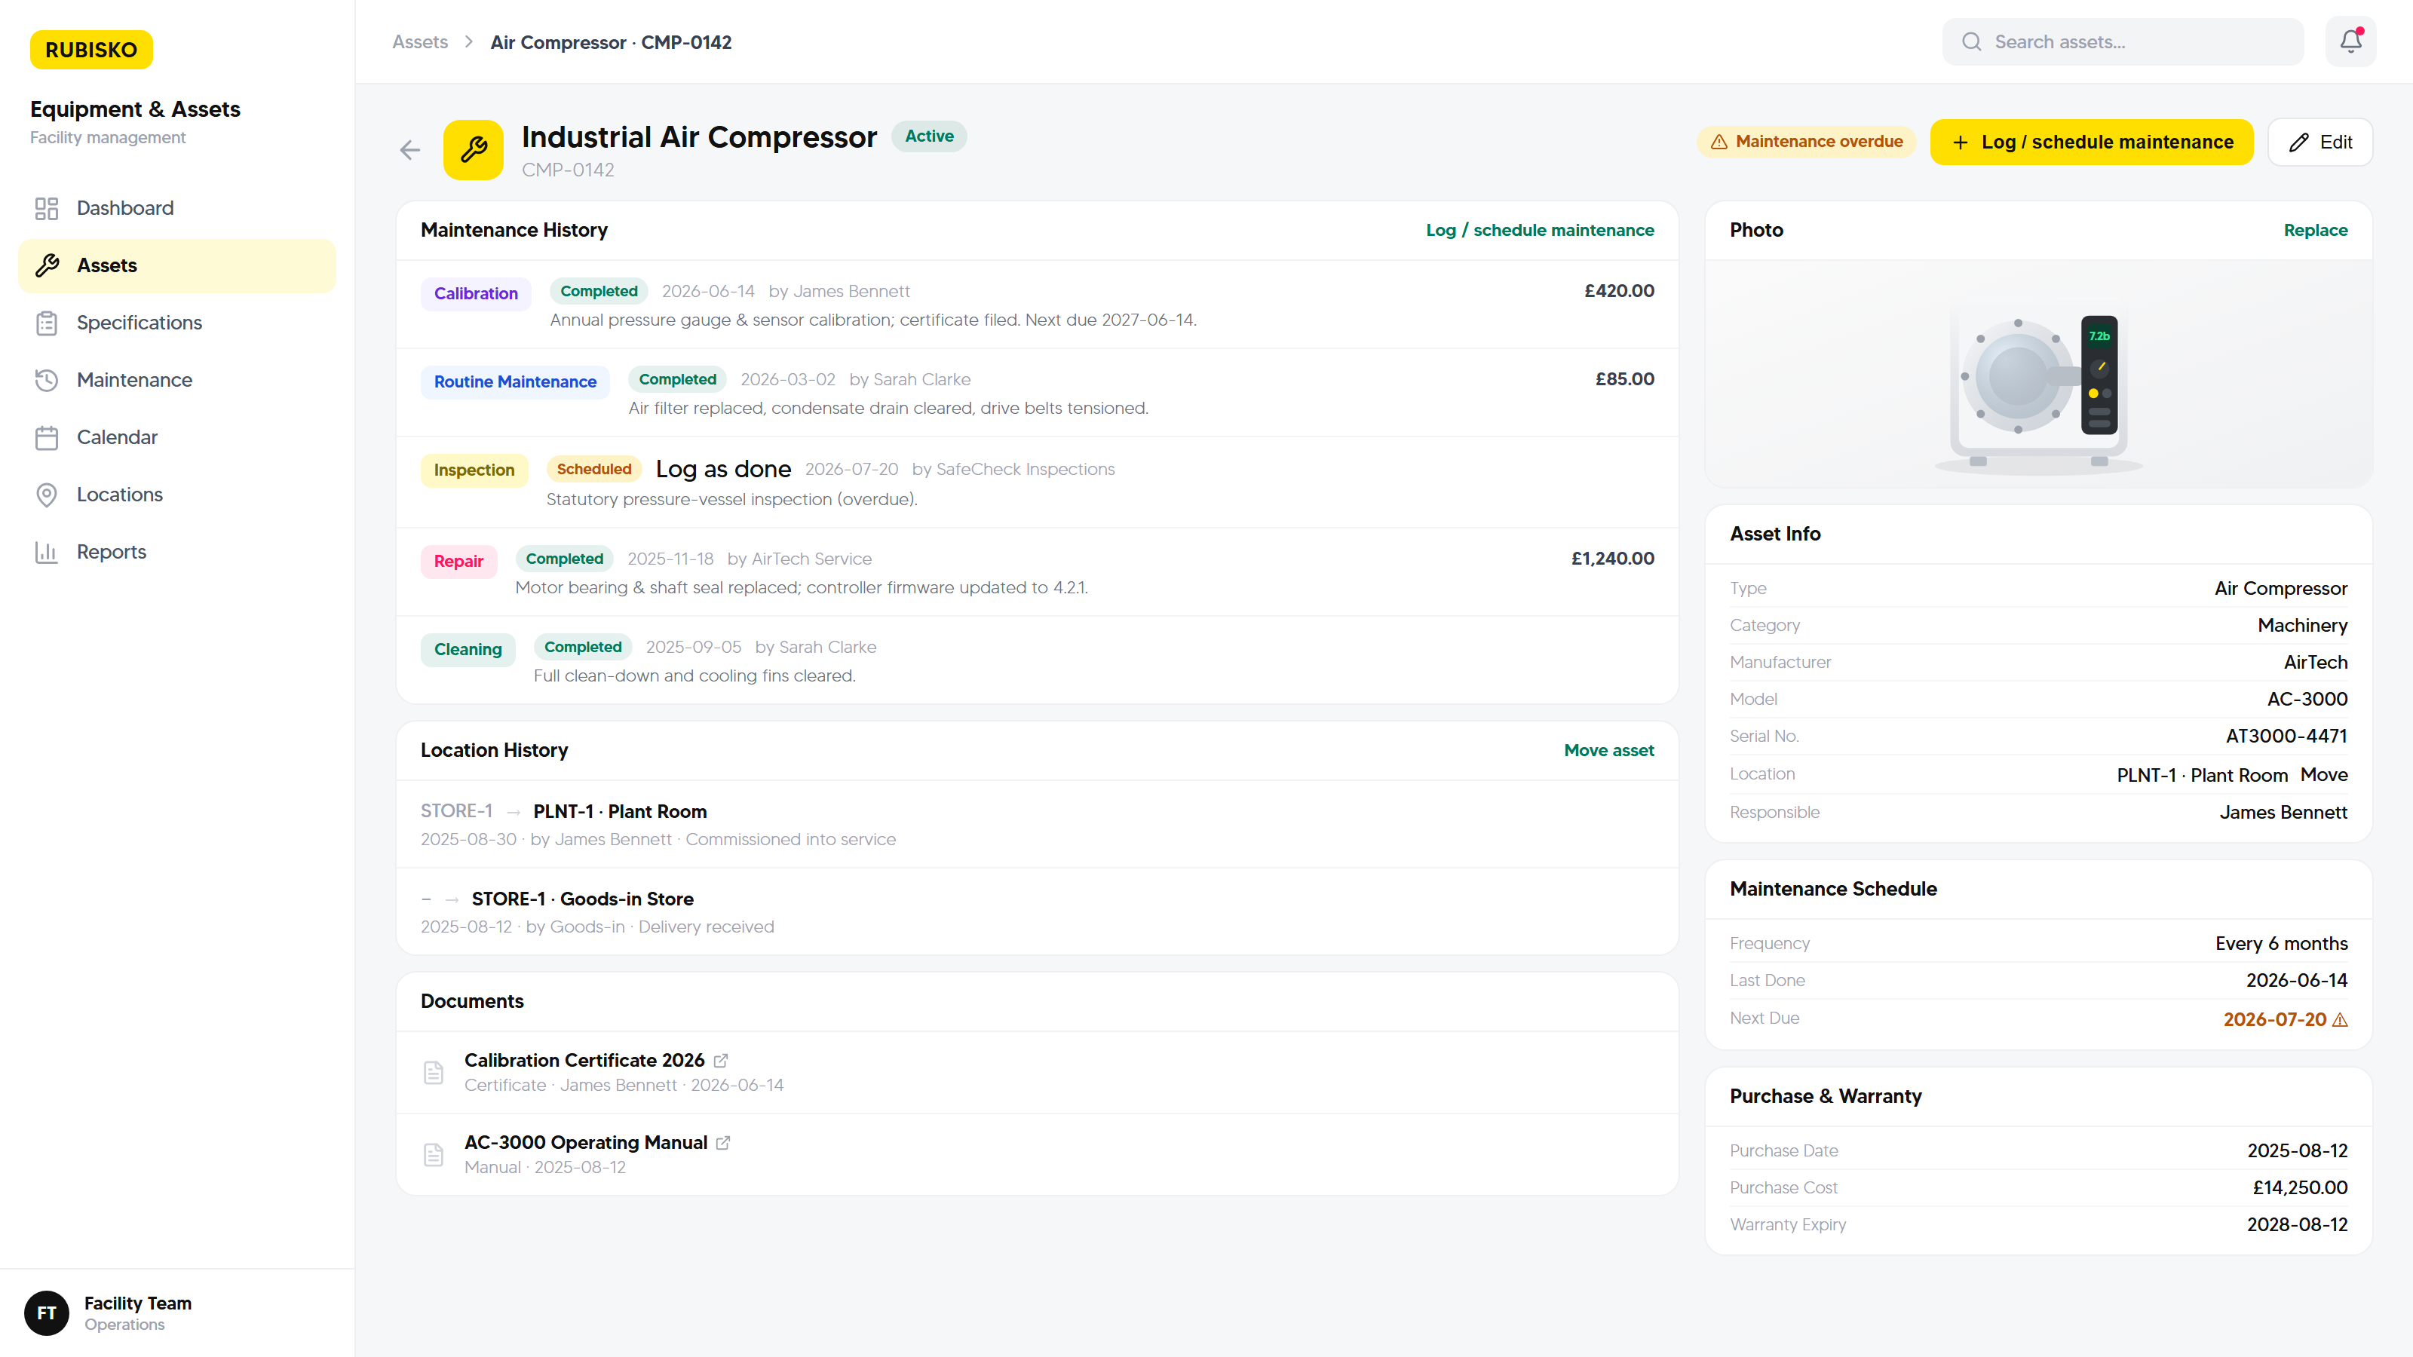Focus the Search assets field
The width and height of the screenshot is (2413, 1357).
pyautogui.click(x=2123, y=42)
